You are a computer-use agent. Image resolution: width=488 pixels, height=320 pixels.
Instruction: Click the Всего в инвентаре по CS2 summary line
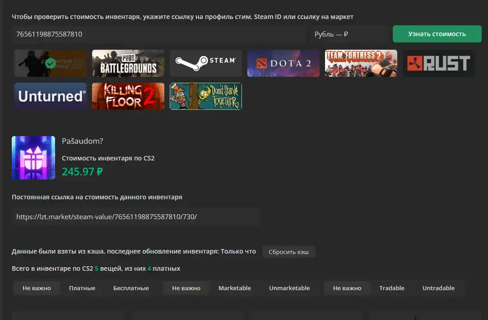96,268
